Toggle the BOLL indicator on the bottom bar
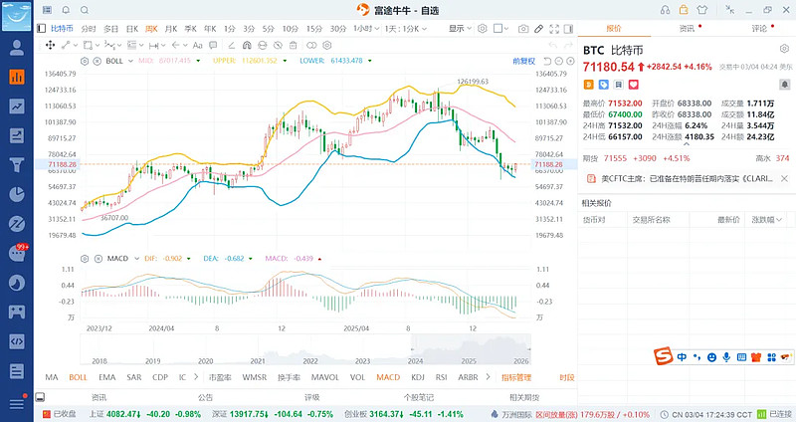The height and width of the screenshot is (422, 796). (x=79, y=377)
